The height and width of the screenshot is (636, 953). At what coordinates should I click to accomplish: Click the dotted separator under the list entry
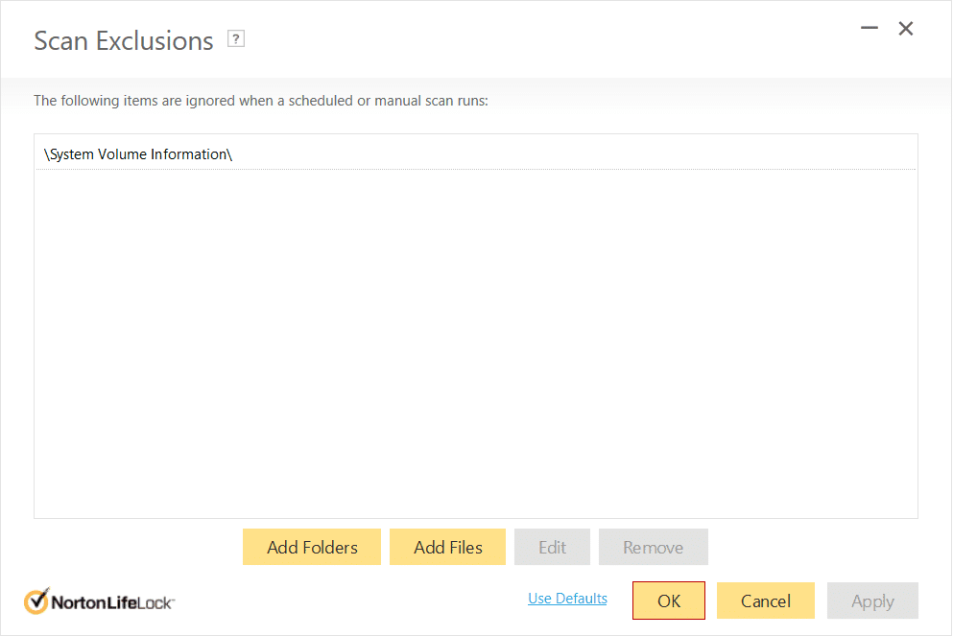point(475,170)
